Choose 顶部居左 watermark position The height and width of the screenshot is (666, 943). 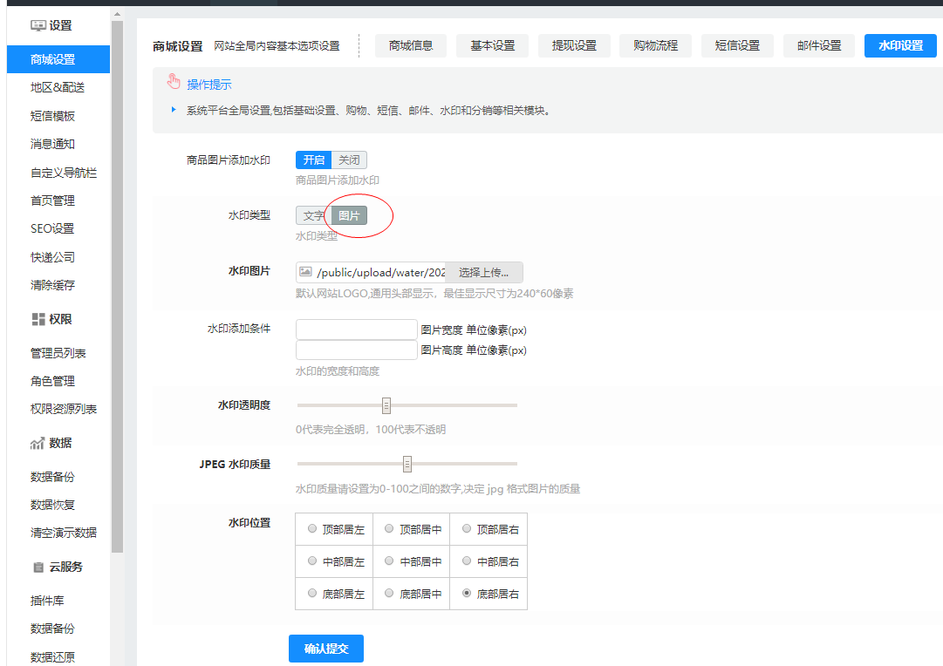point(312,528)
